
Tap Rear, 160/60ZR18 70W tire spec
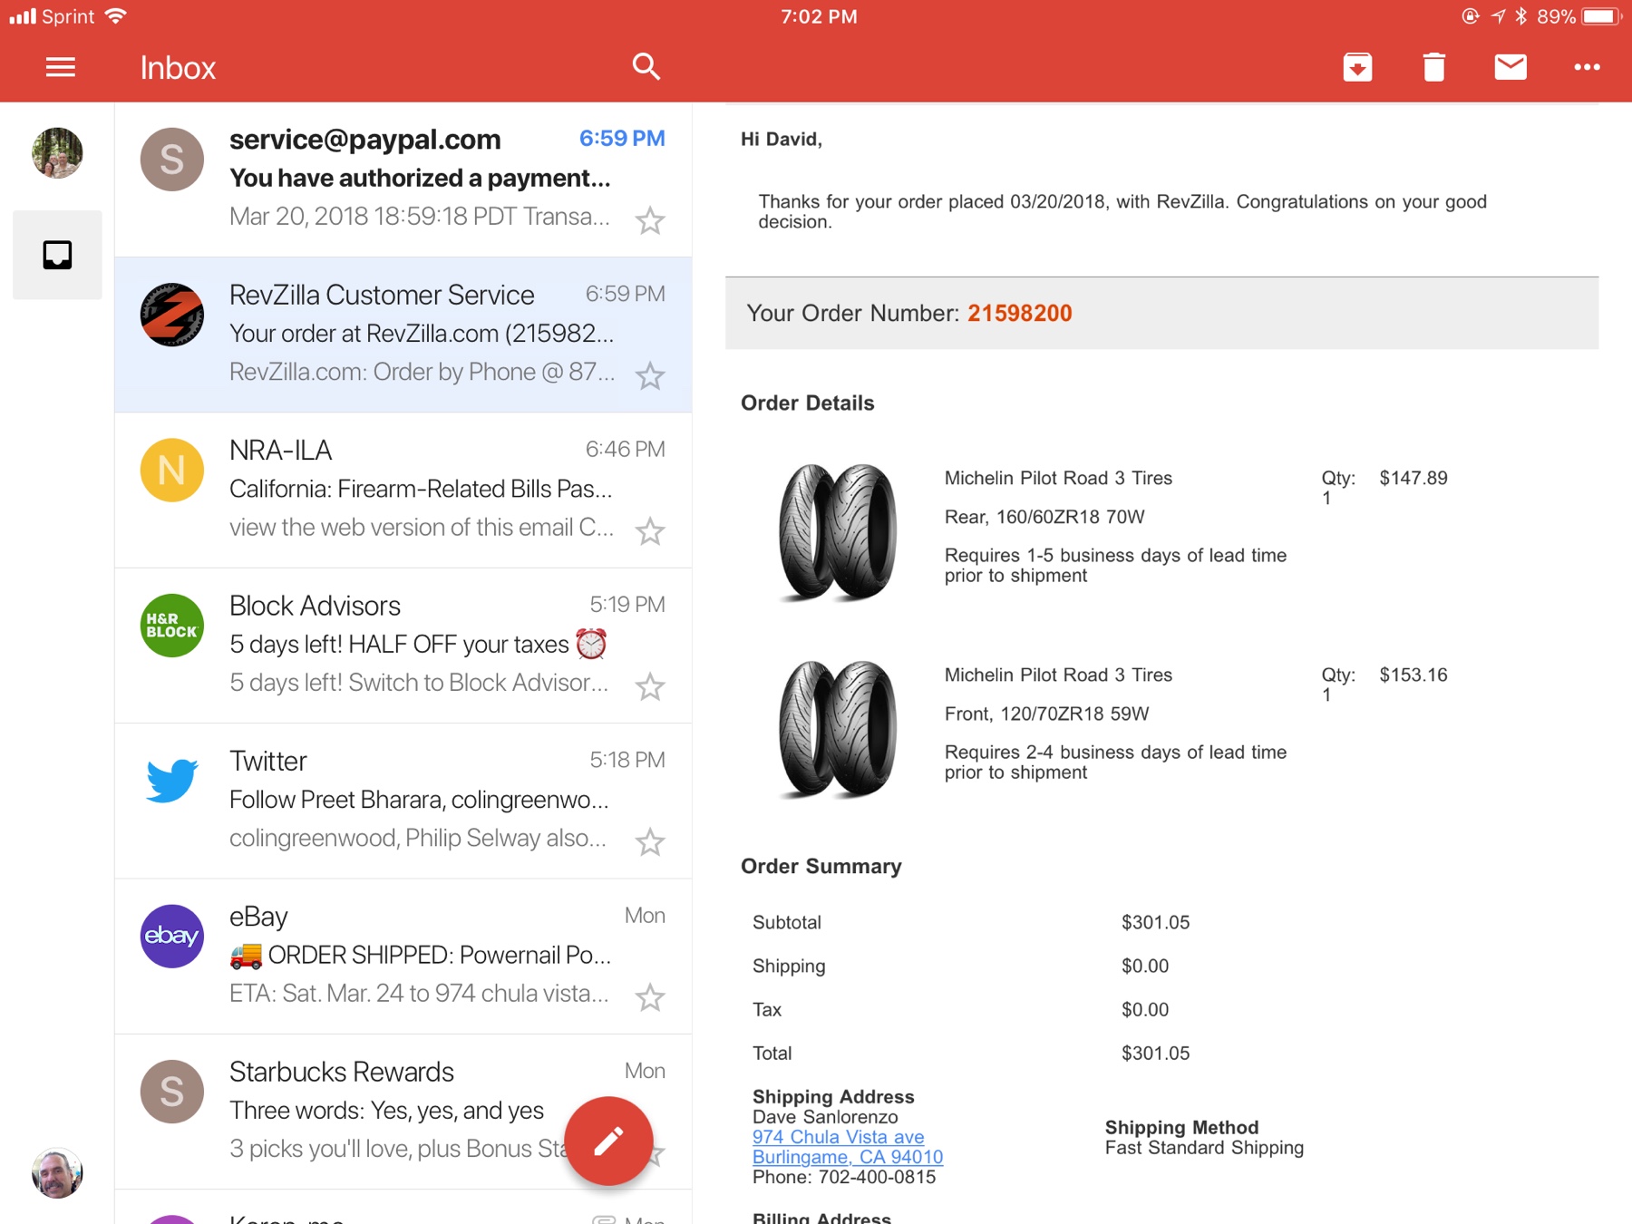1044,517
